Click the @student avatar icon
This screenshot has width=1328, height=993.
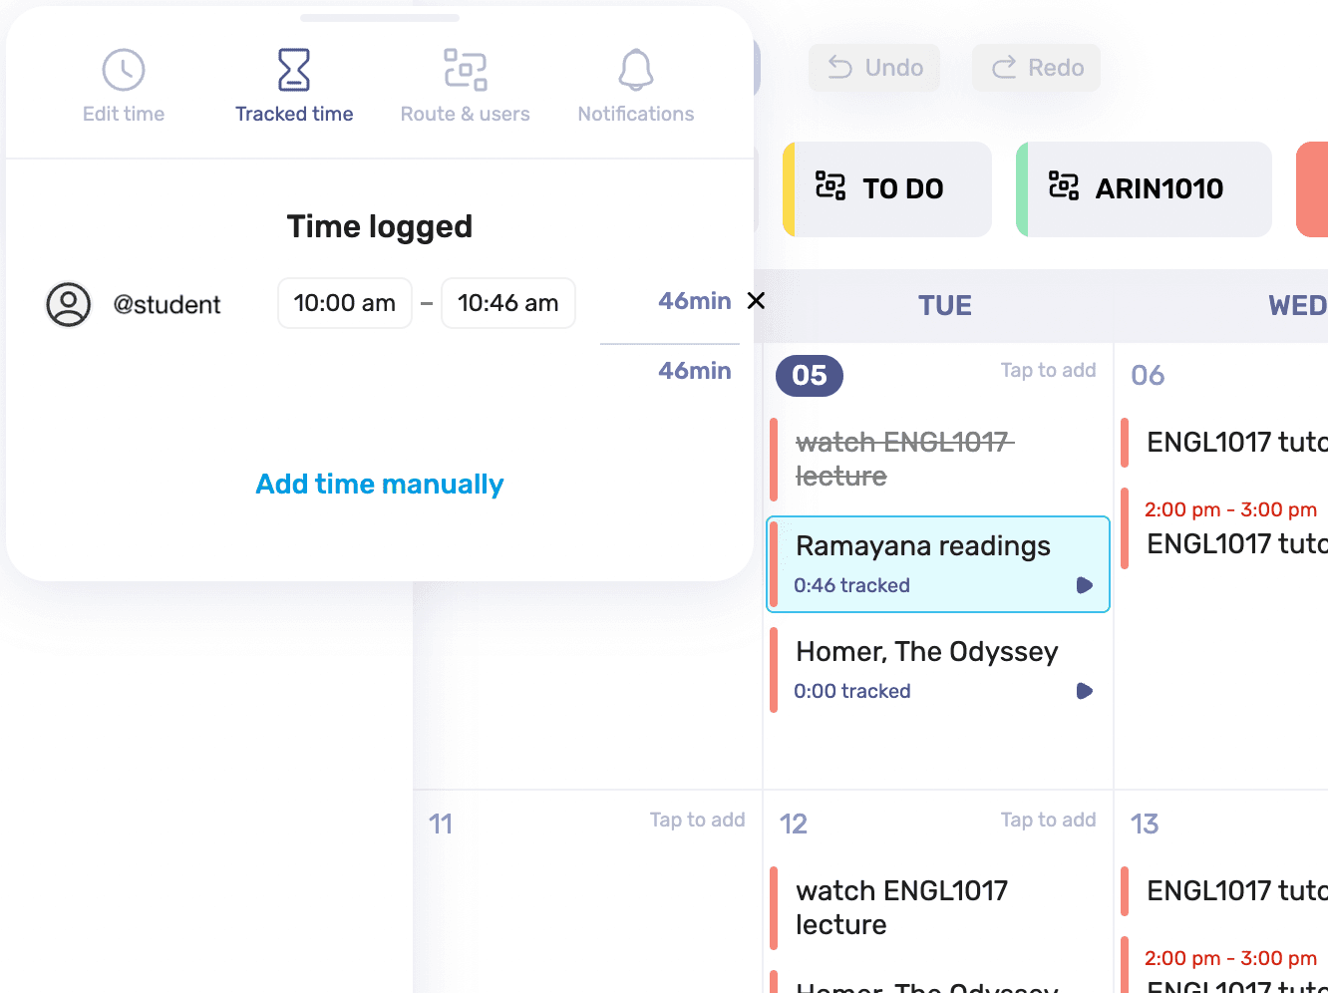tap(68, 304)
